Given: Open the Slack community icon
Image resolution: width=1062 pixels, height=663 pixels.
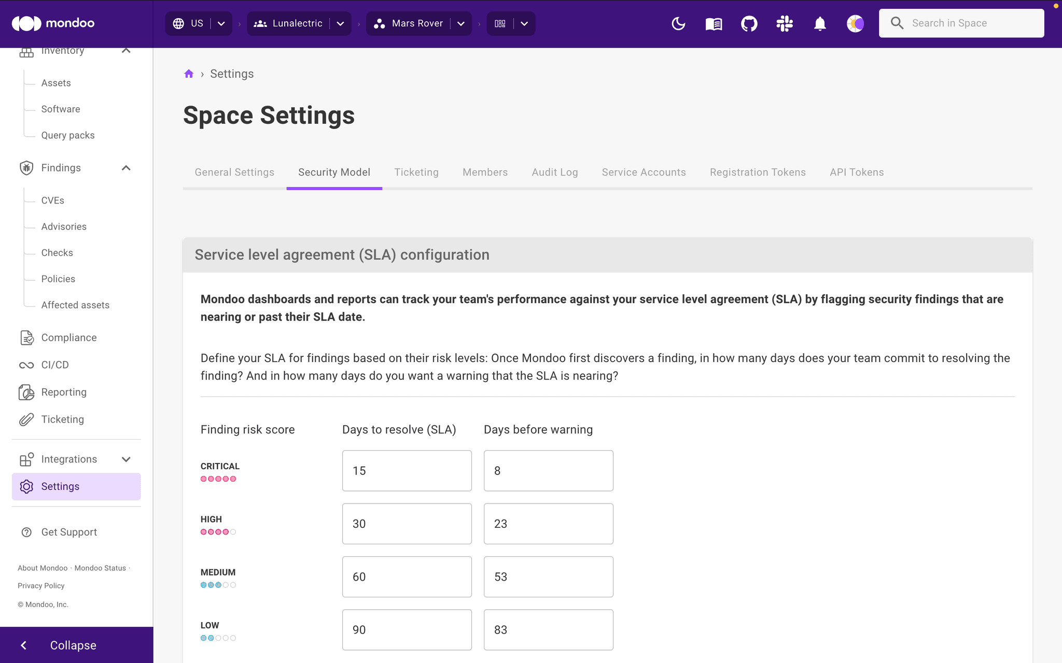Looking at the screenshot, I should pyautogui.click(x=784, y=23).
